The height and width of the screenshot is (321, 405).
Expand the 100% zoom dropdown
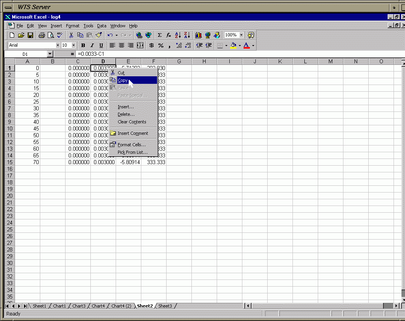click(x=241, y=35)
